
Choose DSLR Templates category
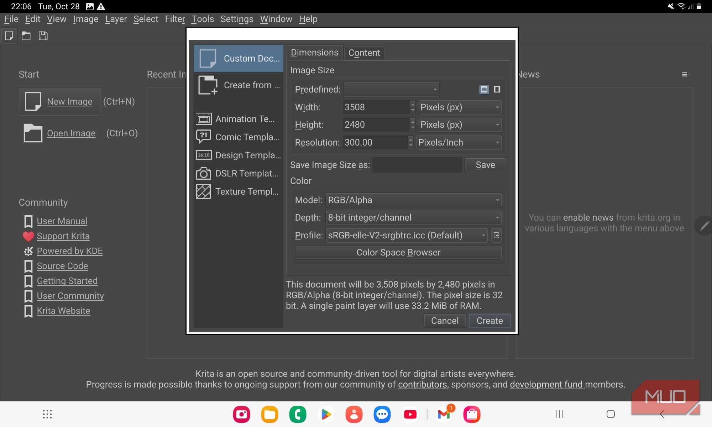tap(239, 173)
